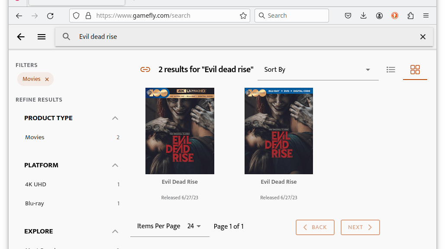Collapse the Platform section
The width and height of the screenshot is (445, 249).
pos(115,166)
